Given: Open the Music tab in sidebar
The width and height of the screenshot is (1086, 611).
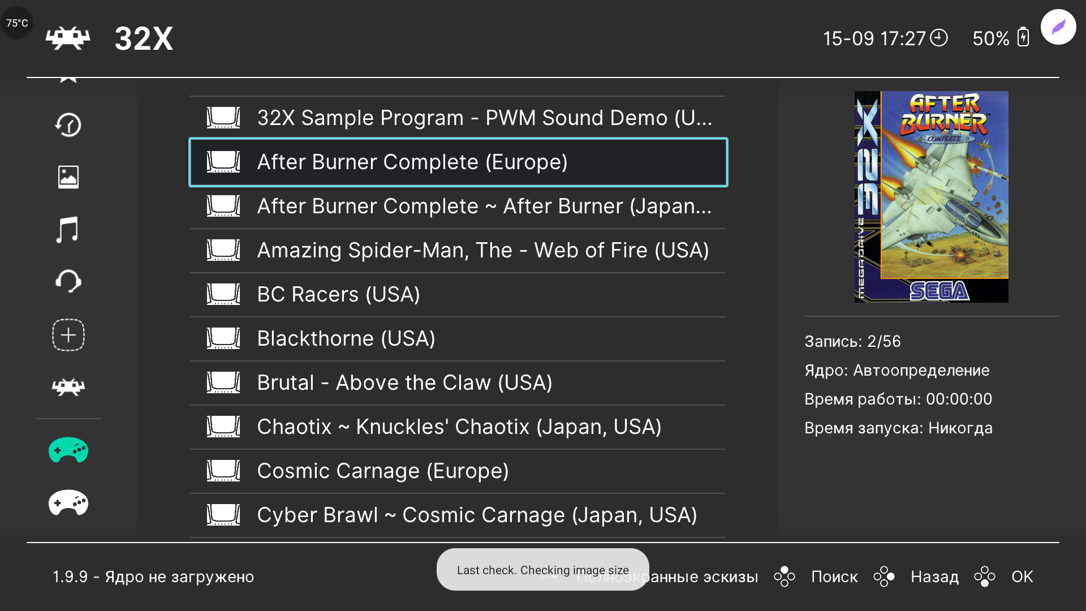Looking at the screenshot, I should click(x=68, y=230).
